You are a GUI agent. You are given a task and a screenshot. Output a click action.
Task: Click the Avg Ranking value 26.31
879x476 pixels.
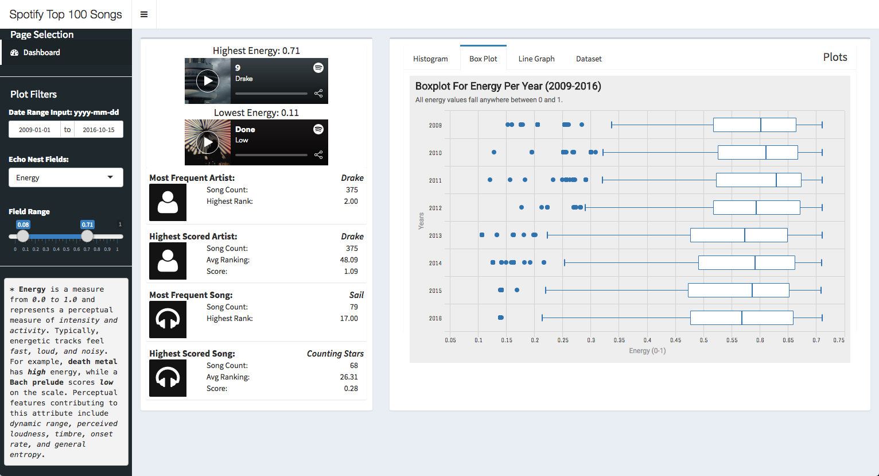coord(349,377)
